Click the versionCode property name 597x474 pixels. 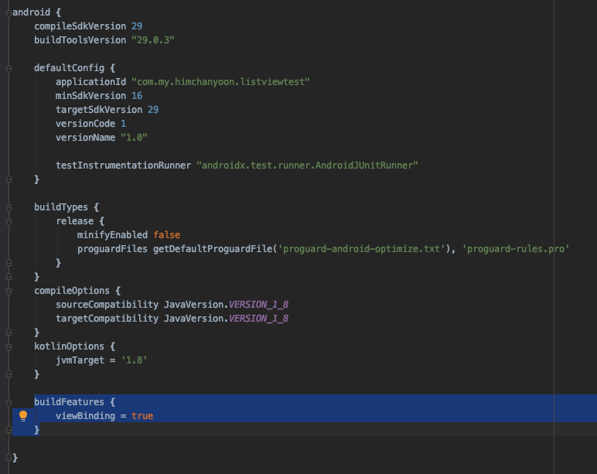coord(85,124)
